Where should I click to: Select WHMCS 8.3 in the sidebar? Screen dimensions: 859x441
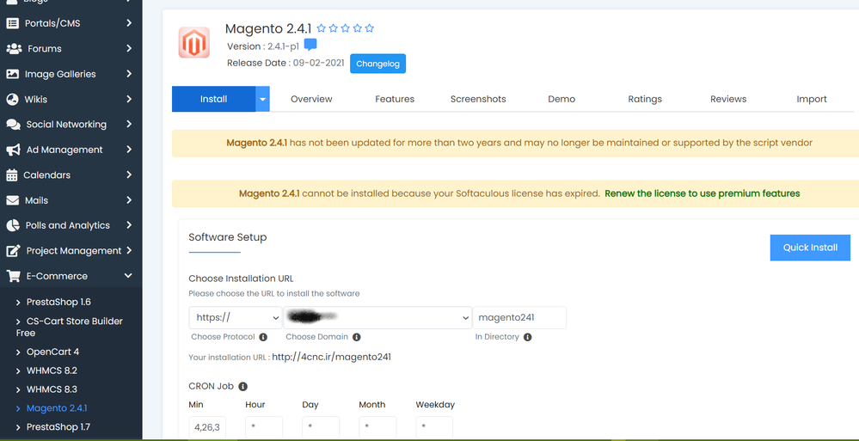point(52,389)
